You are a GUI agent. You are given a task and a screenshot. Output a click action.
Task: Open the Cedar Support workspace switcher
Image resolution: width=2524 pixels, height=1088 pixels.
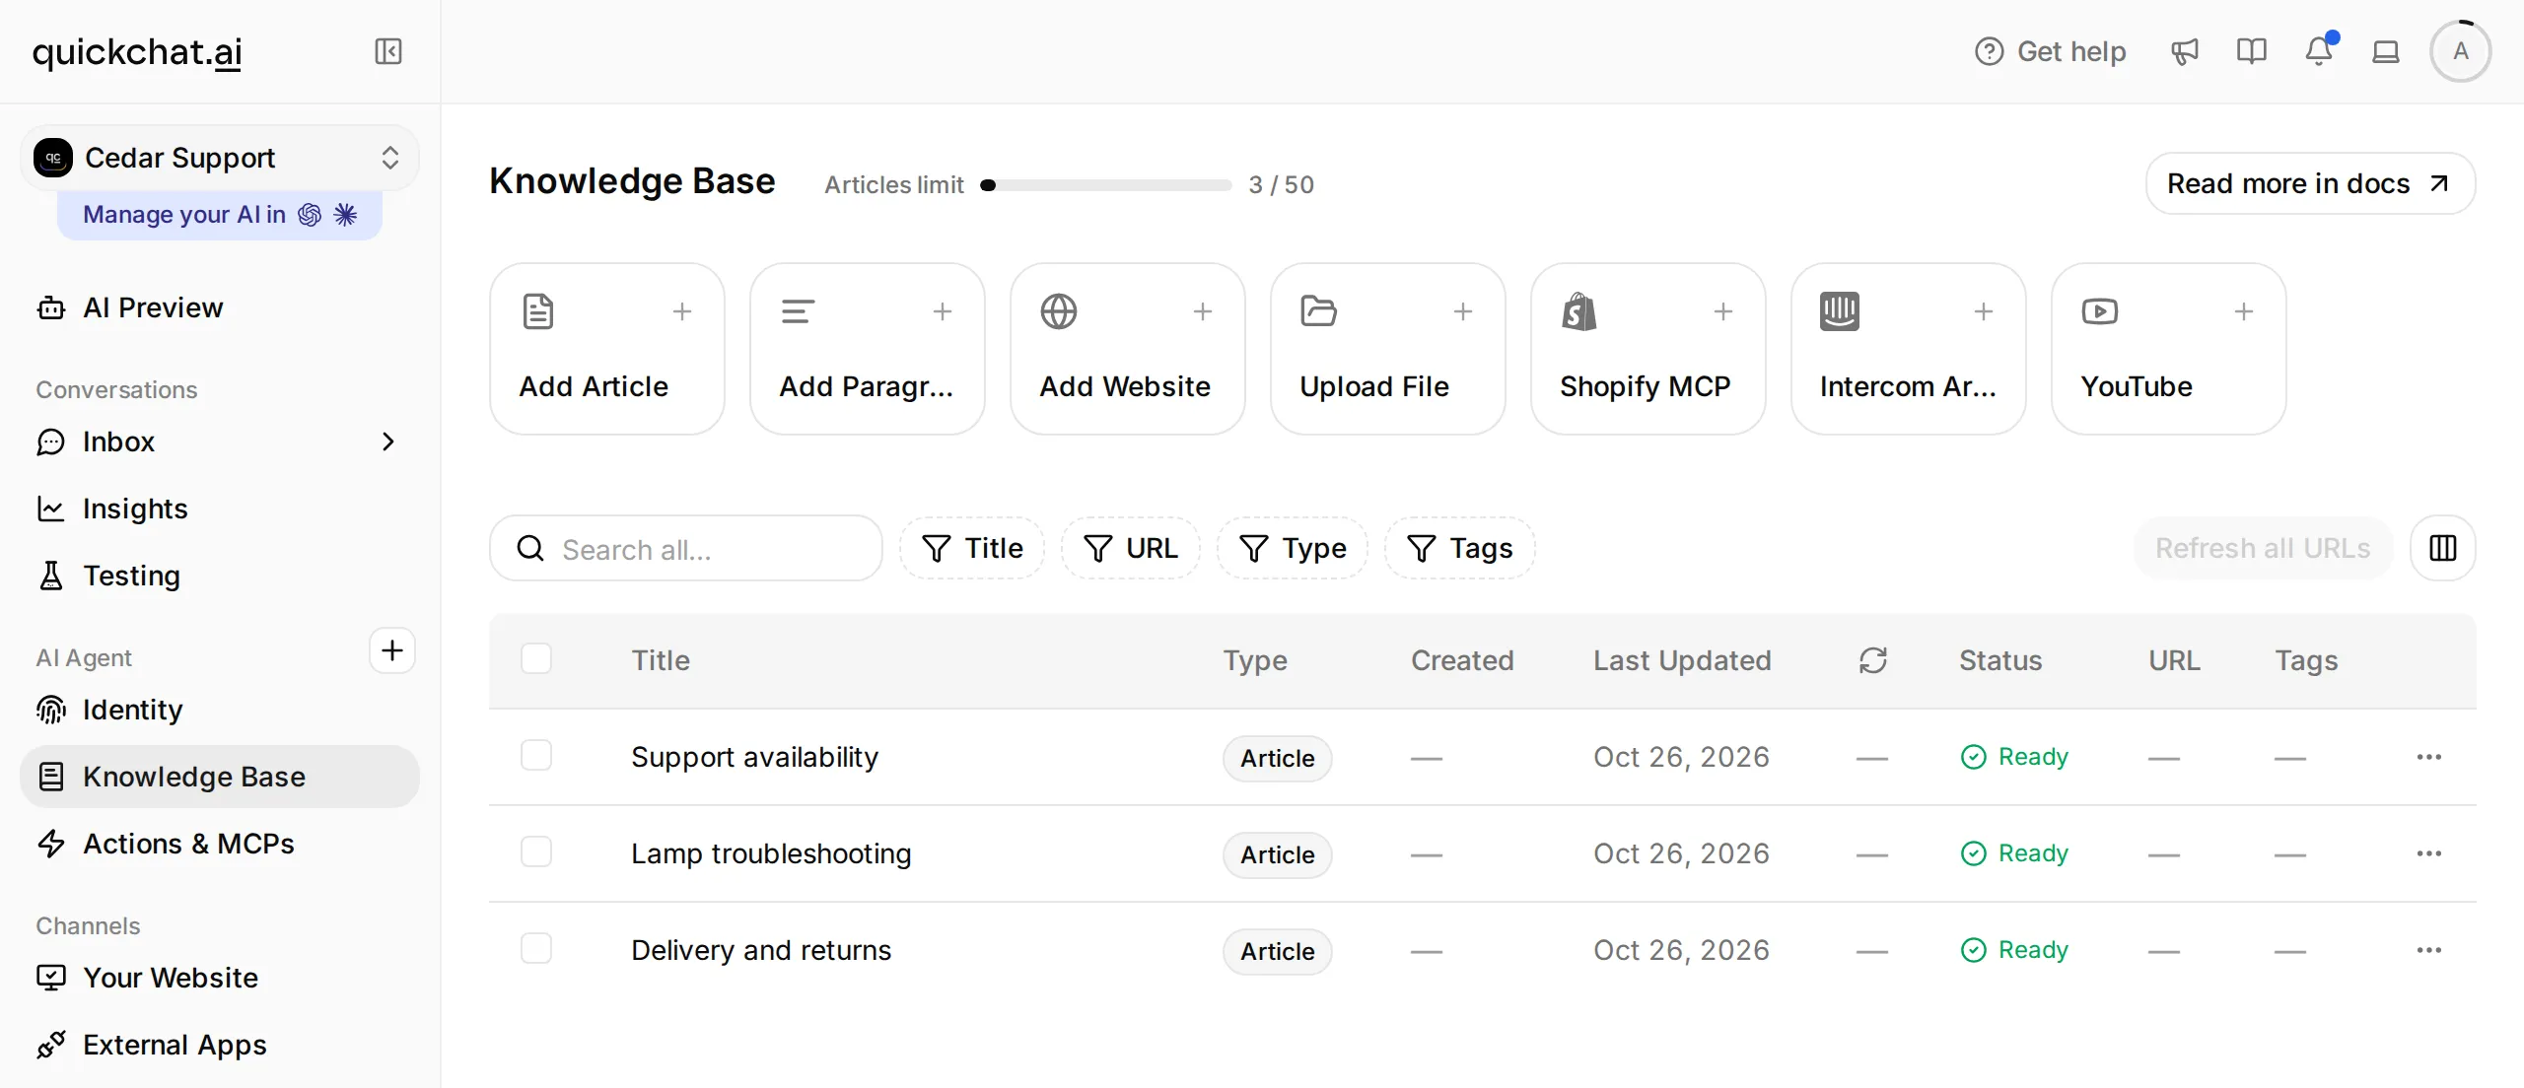pos(219,158)
